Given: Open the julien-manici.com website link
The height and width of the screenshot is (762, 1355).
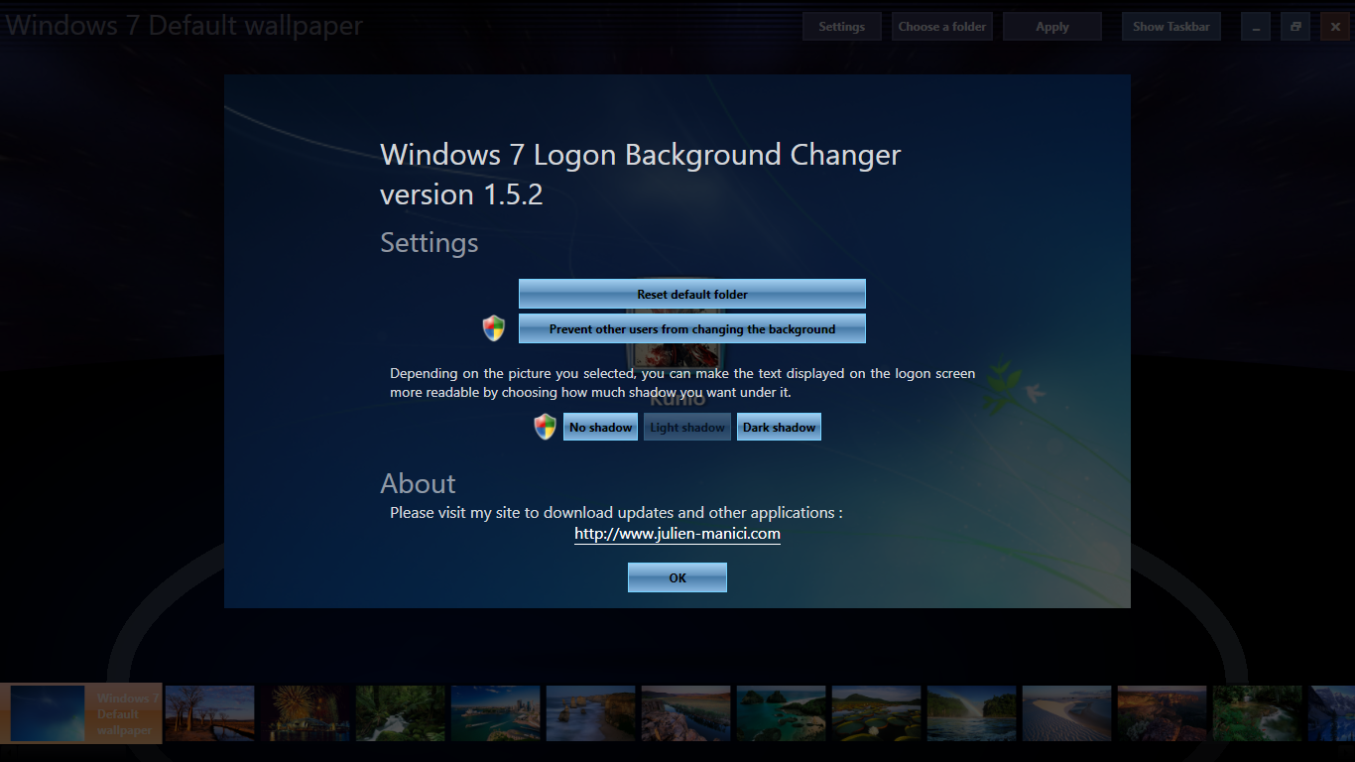Looking at the screenshot, I should tap(677, 533).
